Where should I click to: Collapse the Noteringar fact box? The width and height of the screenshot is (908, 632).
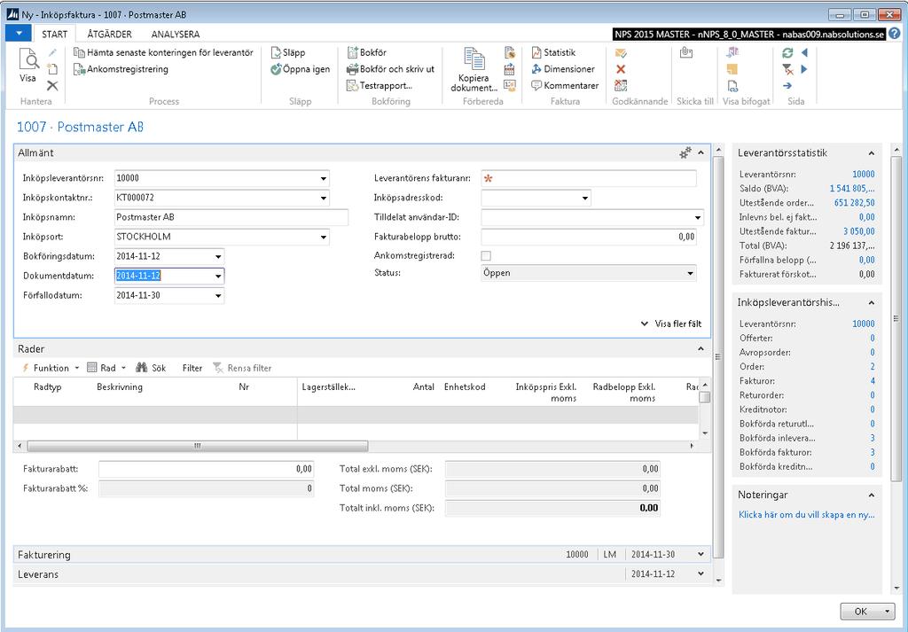tap(871, 495)
